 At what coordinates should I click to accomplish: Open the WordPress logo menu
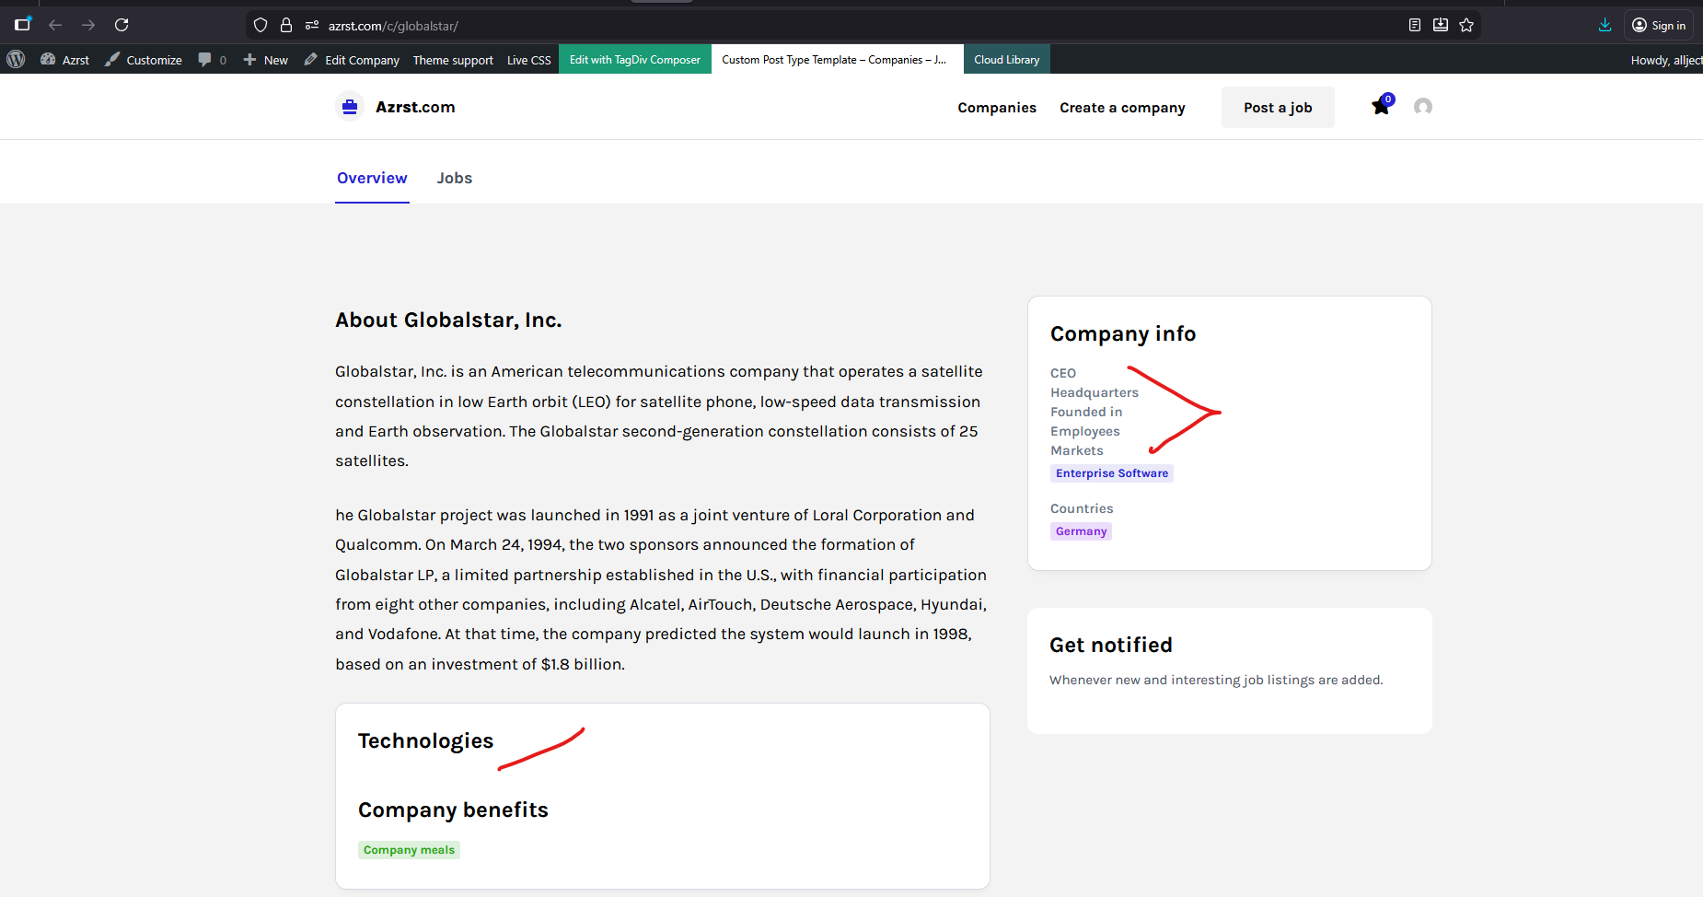16,60
